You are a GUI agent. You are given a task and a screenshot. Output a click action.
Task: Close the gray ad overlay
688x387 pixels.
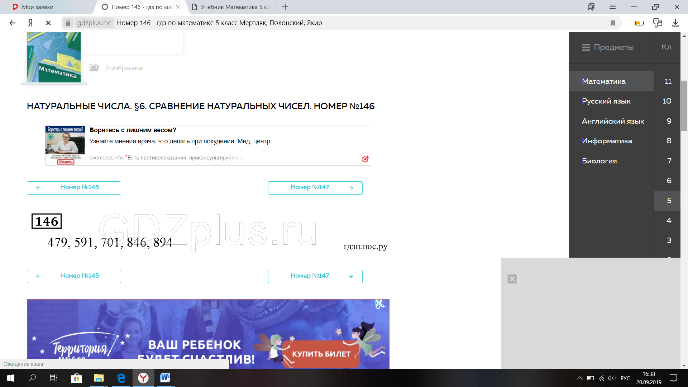coord(512,279)
